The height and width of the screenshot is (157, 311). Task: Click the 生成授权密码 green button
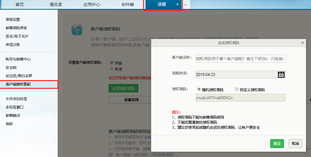pos(123,88)
